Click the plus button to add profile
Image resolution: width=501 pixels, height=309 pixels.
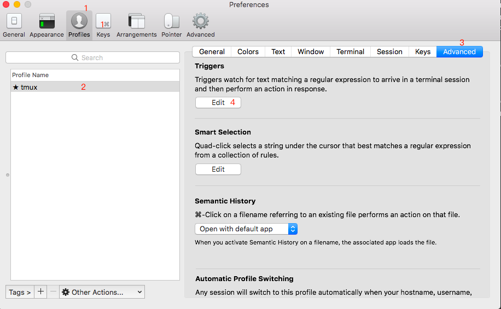point(40,292)
